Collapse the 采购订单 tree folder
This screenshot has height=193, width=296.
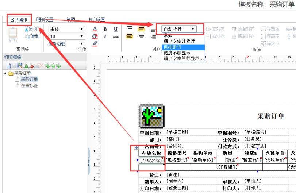5,73
